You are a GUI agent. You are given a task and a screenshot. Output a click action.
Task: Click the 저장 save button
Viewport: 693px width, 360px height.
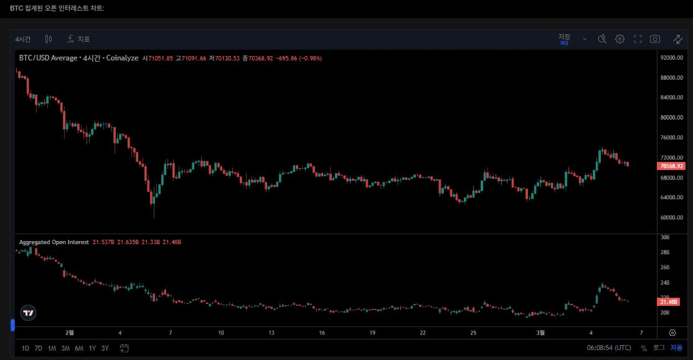564,37
